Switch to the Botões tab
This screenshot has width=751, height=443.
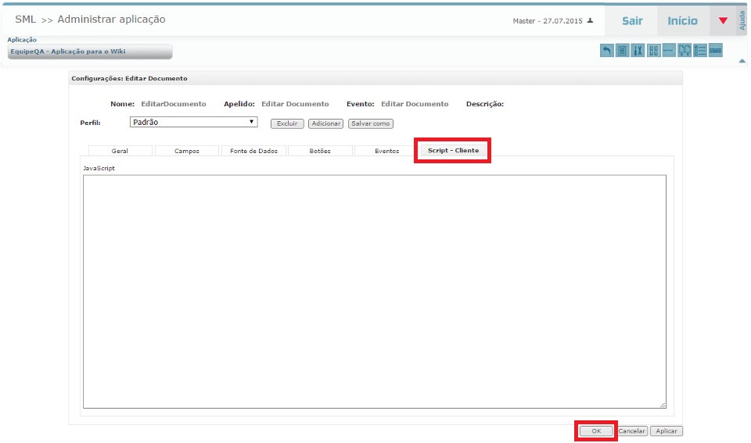click(x=320, y=151)
